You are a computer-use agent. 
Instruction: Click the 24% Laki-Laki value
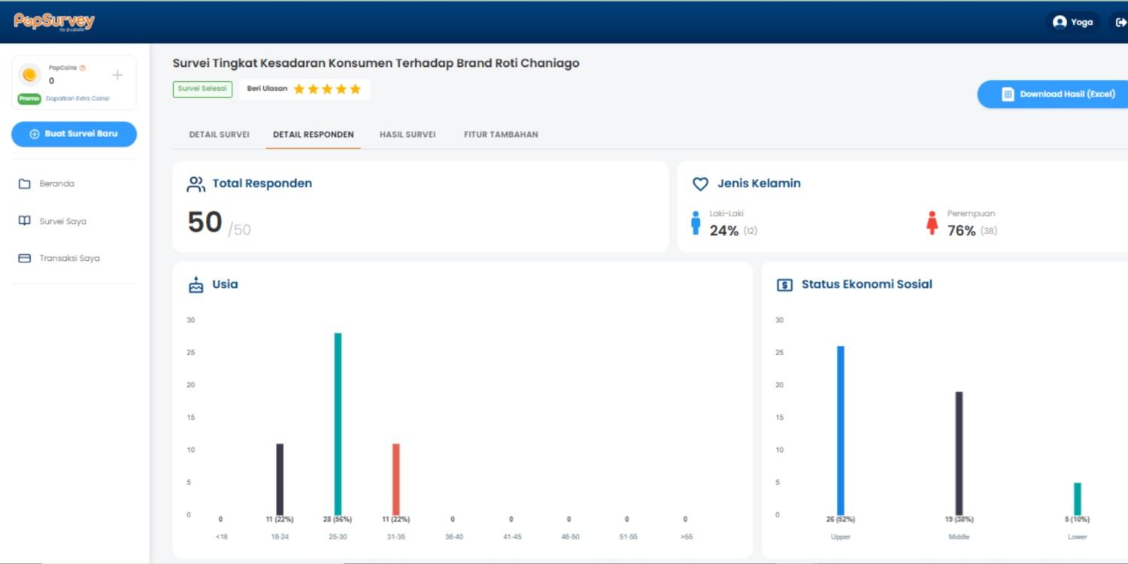[724, 231]
